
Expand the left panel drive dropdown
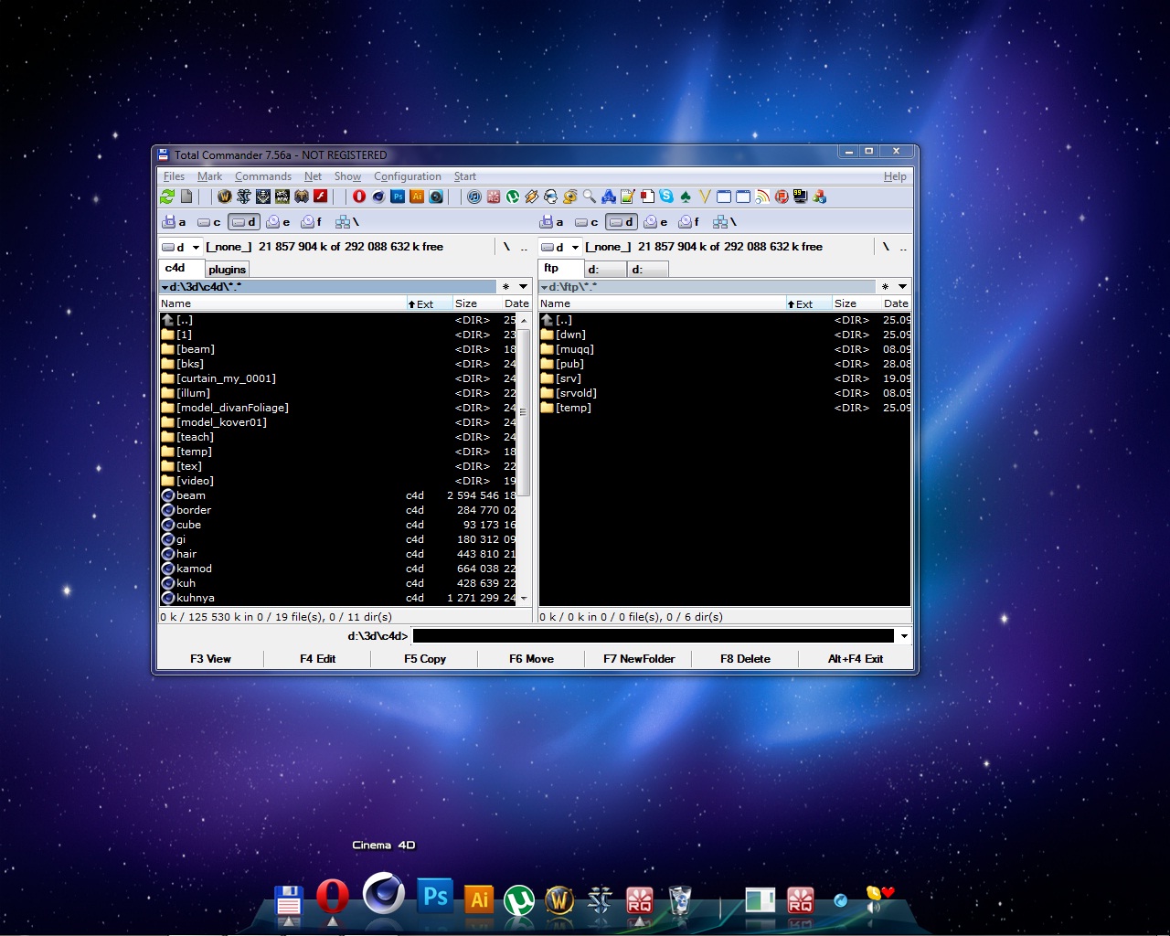coord(196,247)
